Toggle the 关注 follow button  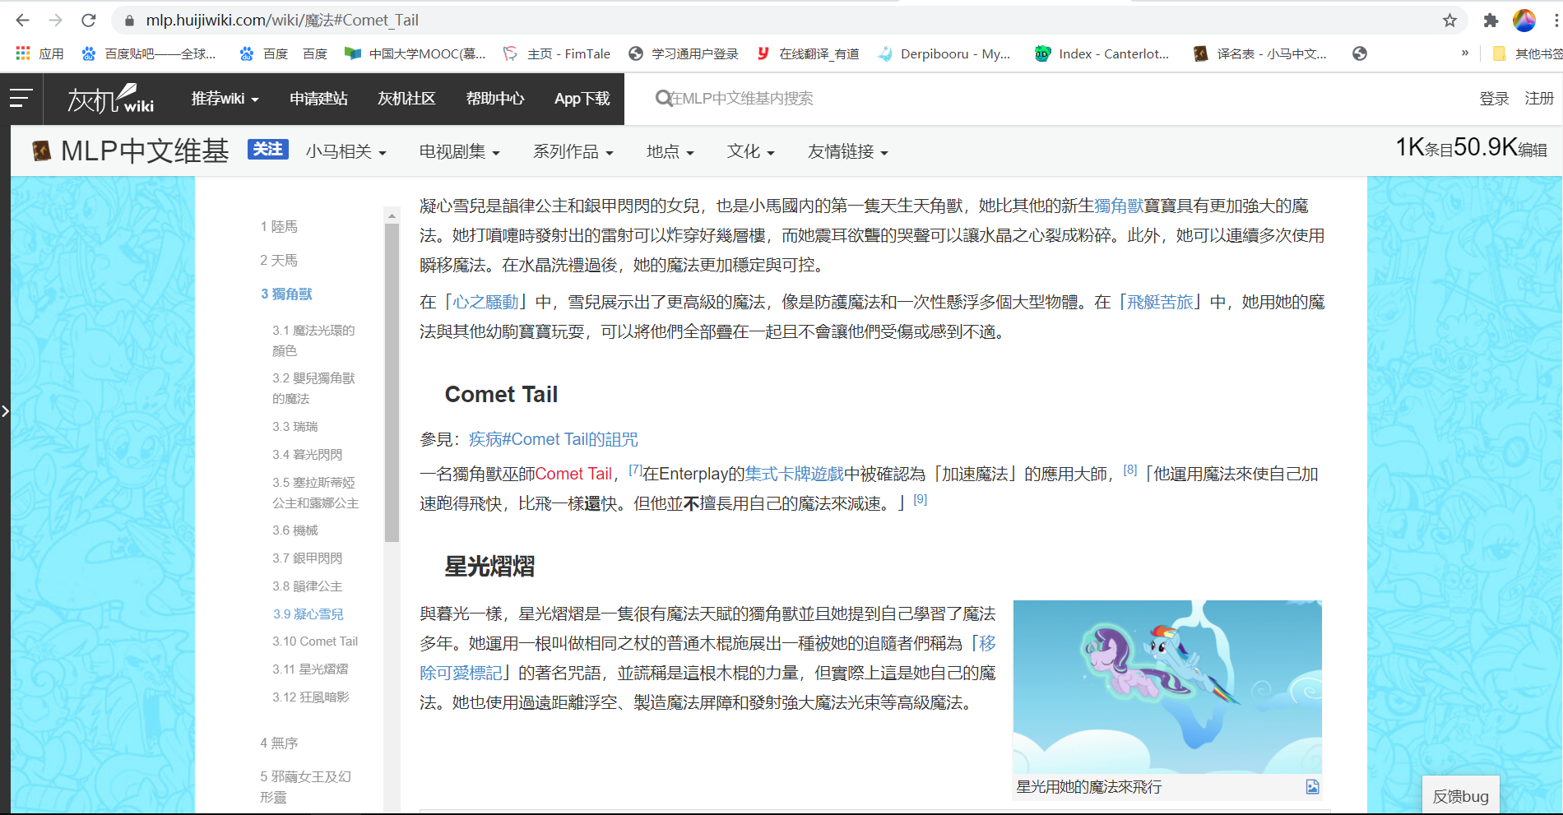267,149
